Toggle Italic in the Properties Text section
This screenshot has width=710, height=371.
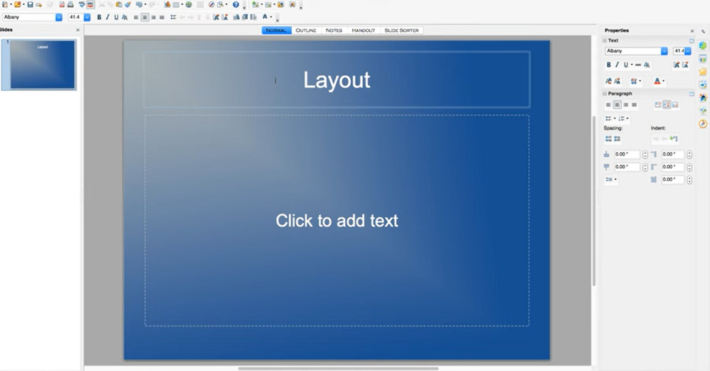618,65
